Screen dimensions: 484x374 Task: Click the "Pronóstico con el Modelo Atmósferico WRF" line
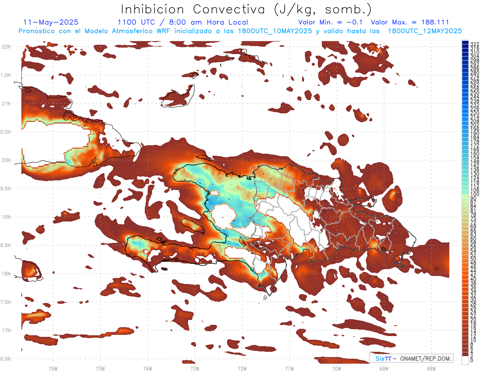click(x=240, y=31)
